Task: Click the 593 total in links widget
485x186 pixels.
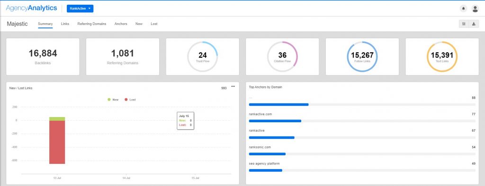Action: pyautogui.click(x=224, y=88)
